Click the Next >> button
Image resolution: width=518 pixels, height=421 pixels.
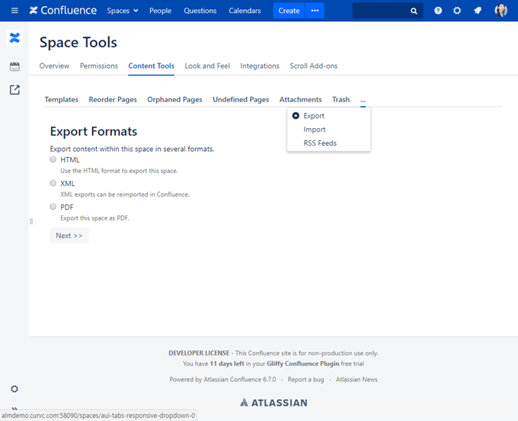click(x=69, y=236)
